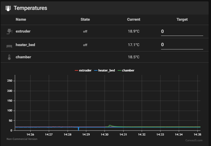The width and height of the screenshot is (211, 146).
Task: Toggle extruder series in chart legend
Action: pos(83,70)
